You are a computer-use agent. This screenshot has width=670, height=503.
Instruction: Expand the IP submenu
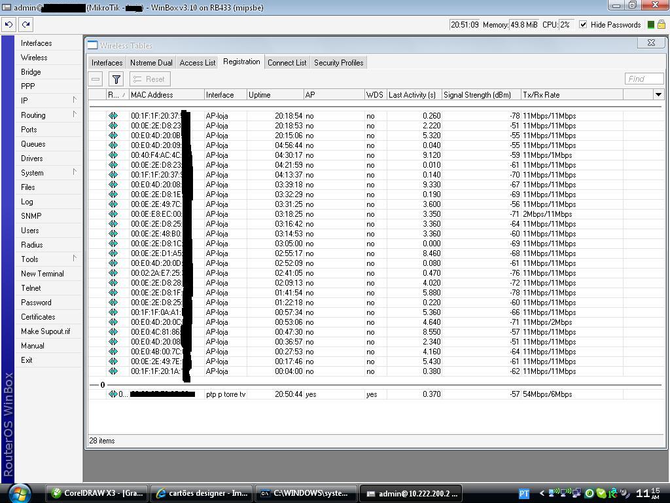[75, 100]
